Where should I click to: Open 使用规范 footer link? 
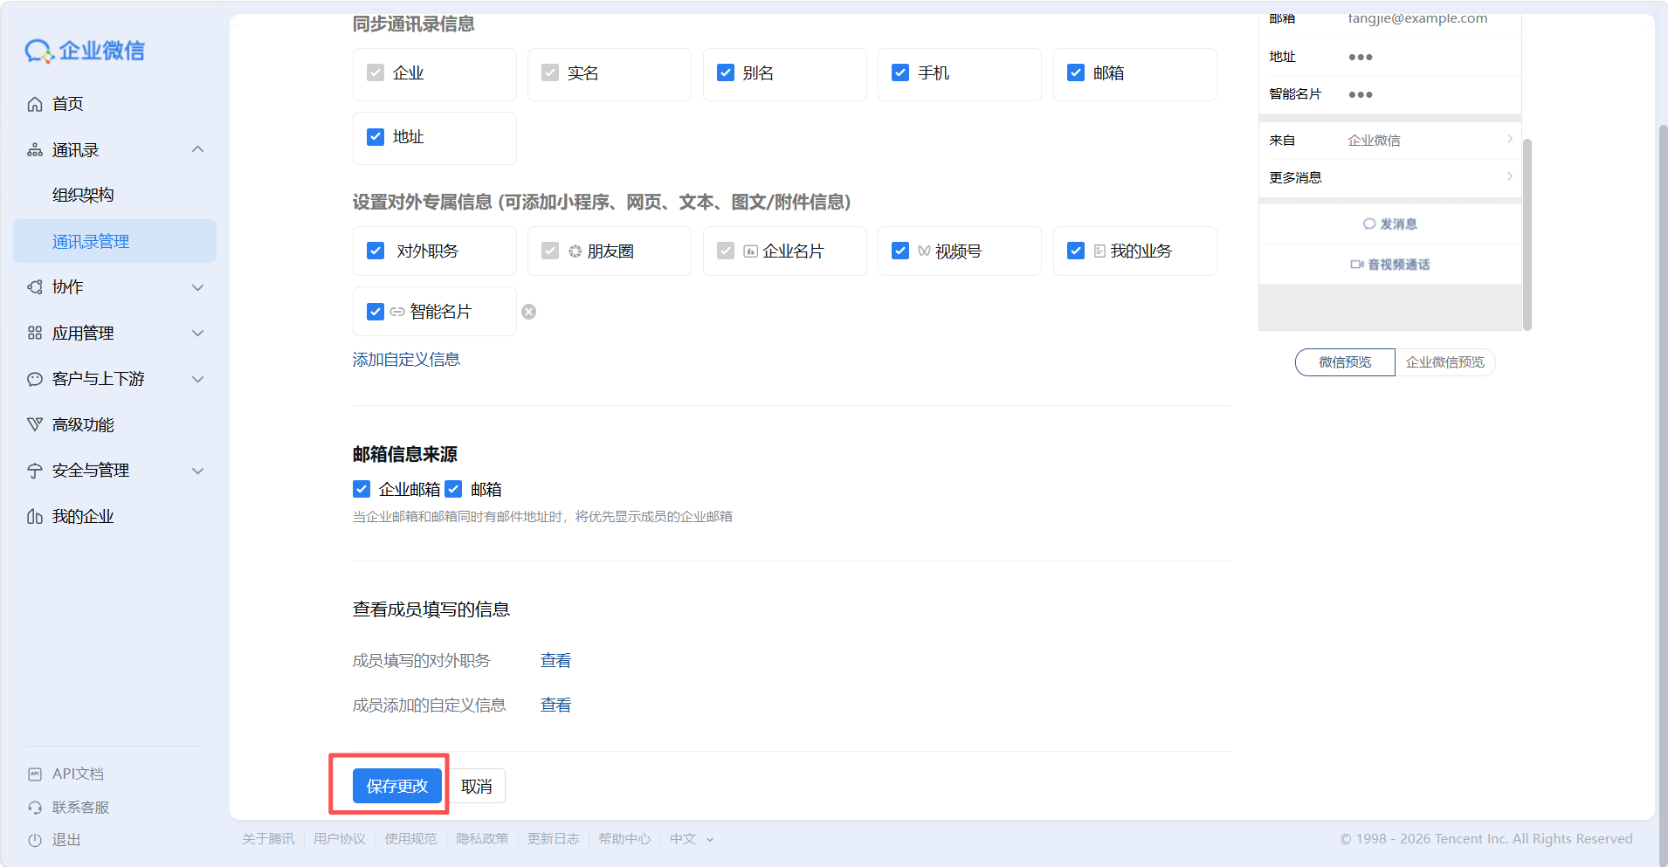(410, 839)
